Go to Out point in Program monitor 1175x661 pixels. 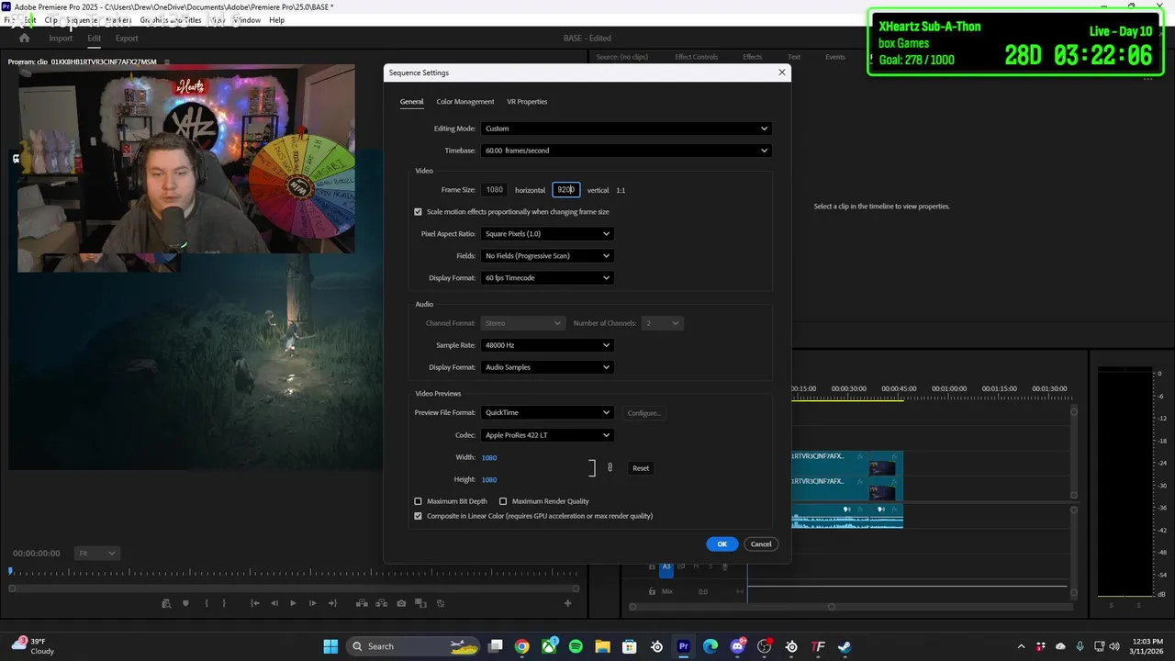click(x=331, y=603)
